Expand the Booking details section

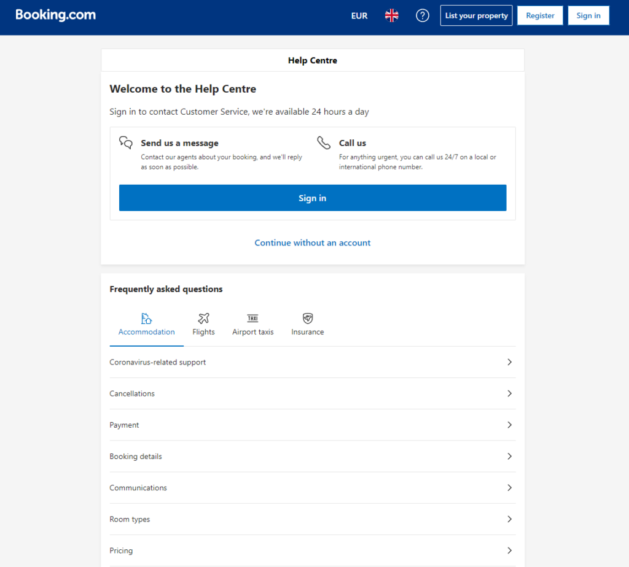312,456
